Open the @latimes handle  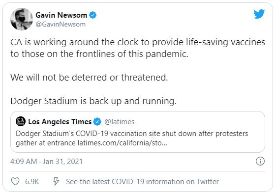[x=120, y=122]
